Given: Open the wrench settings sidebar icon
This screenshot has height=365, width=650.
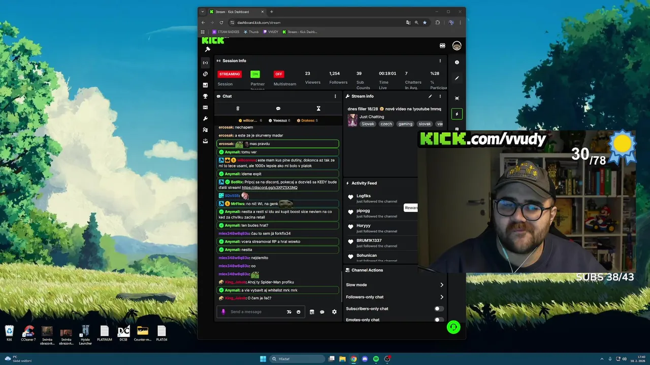Looking at the screenshot, I should point(205,119).
